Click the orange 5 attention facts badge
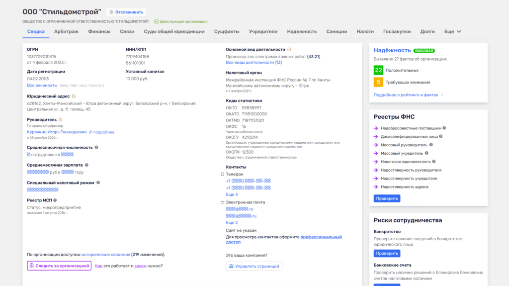The height and width of the screenshot is (286, 509). tap(378, 82)
